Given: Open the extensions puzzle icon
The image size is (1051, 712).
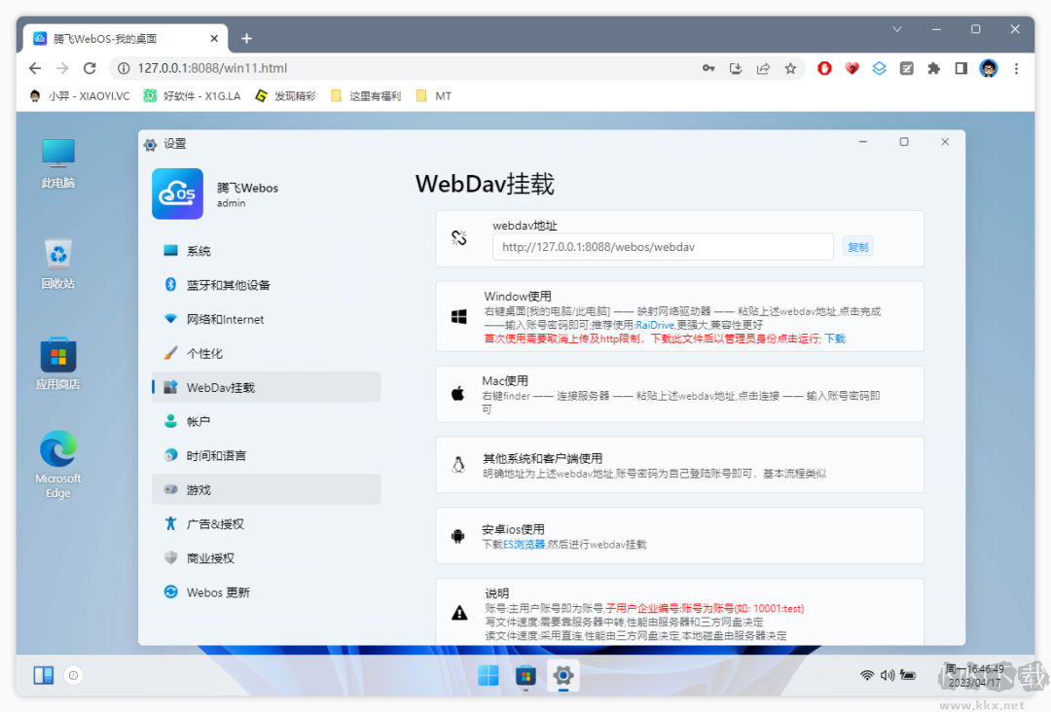Looking at the screenshot, I should pyautogui.click(x=933, y=68).
